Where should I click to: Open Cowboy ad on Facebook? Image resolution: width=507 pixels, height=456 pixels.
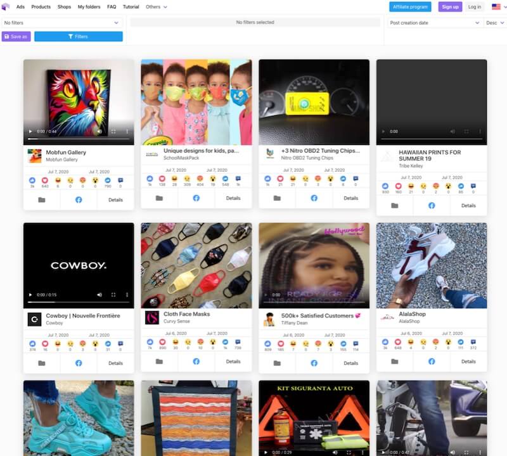pyautogui.click(x=79, y=364)
